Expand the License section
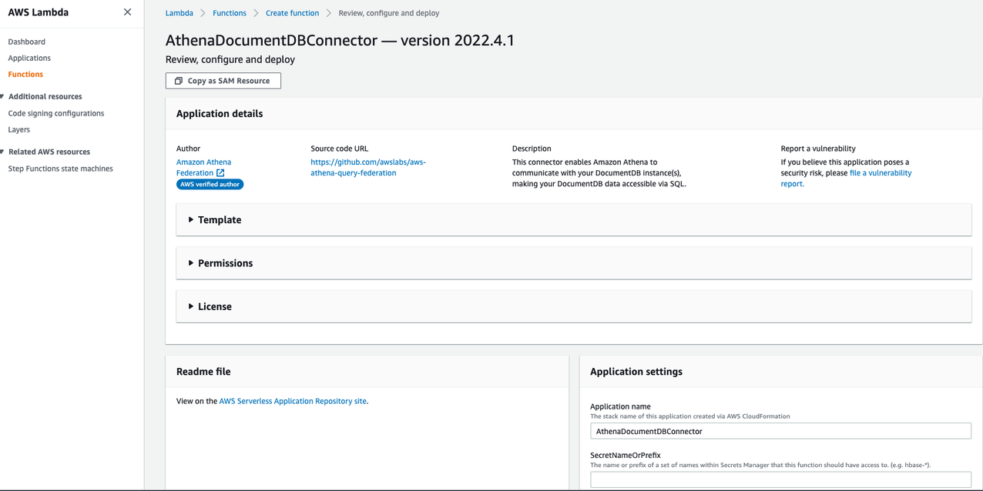The image size is (983, 491). click(191, 306)
